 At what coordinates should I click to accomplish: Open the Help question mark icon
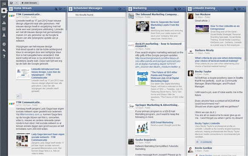coord(4,56)
